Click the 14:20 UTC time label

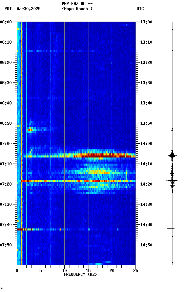click(146, 185)
